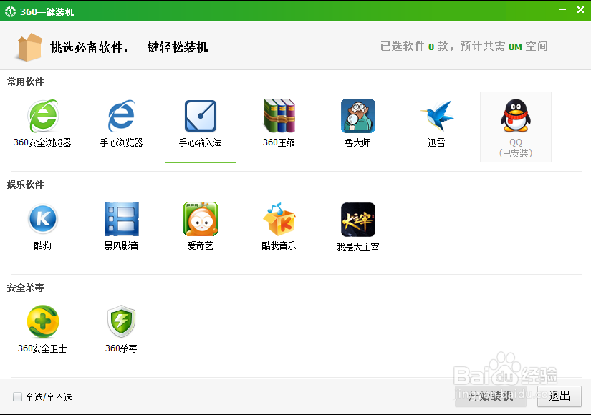Click the 已选软件 0 款 status text
The image size is (591, 415).
coord(414,47)
